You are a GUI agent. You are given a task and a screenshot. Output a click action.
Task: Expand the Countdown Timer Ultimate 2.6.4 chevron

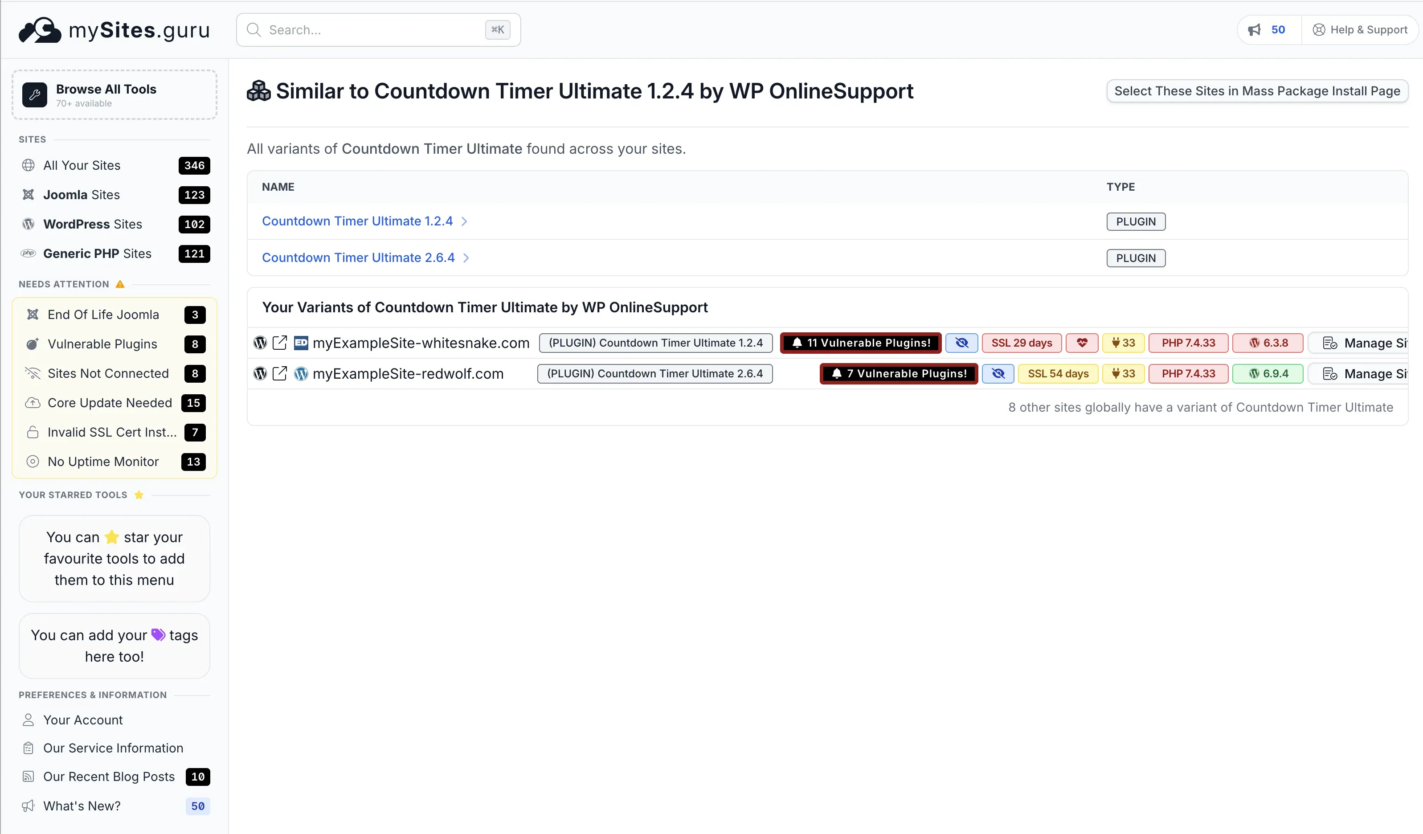466,258
